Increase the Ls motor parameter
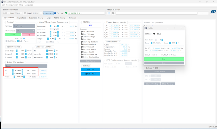This screenshot has width=217, height=129. coord(22,74)
